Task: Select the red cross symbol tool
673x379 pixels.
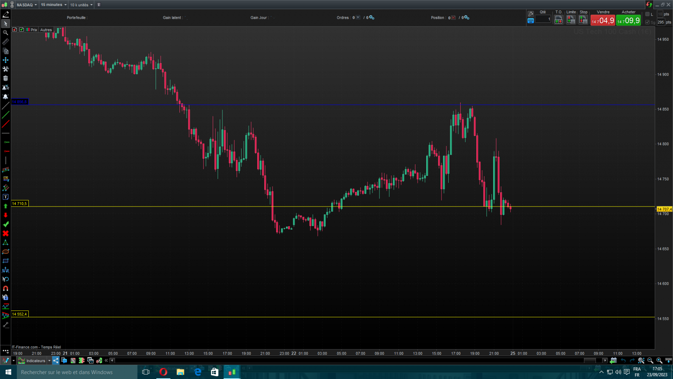Action: (x=6, y=233)
